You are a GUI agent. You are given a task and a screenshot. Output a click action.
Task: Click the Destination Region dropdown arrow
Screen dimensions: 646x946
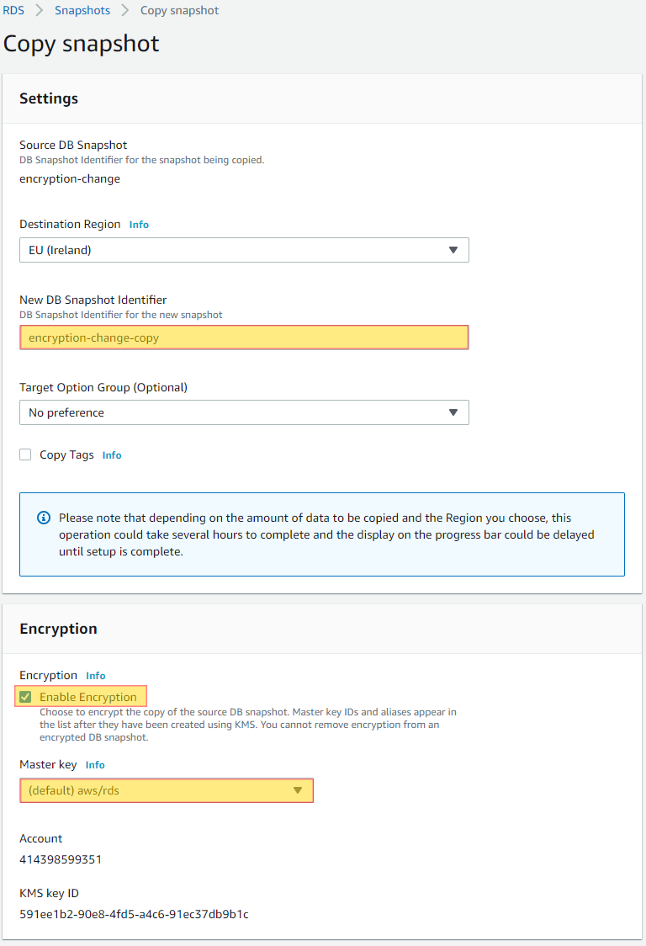coord(453,250)
